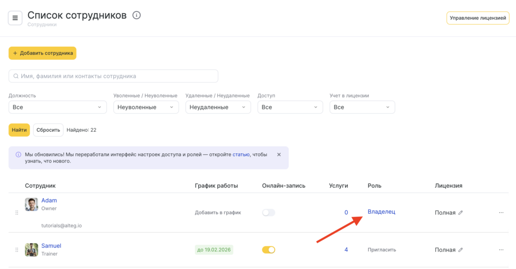Open the three-dot menu for Adam

click(x=501, y=213)
